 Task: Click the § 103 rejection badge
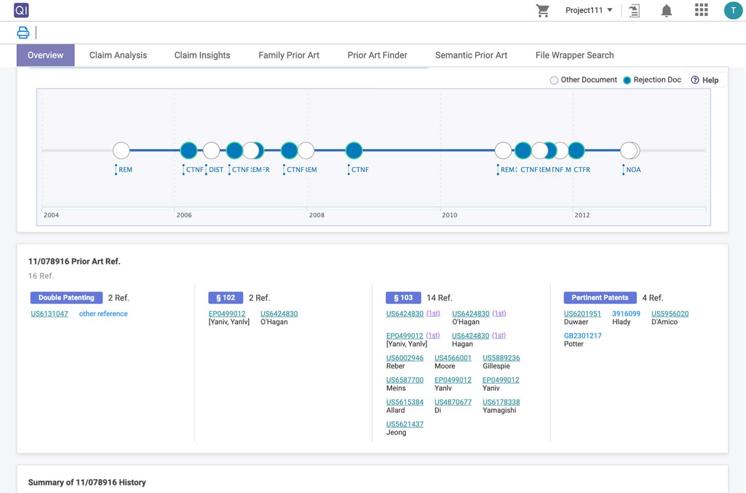403,298
